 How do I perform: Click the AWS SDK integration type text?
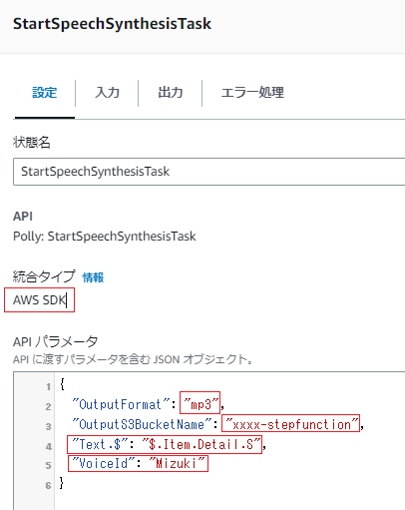coord(40,300)
